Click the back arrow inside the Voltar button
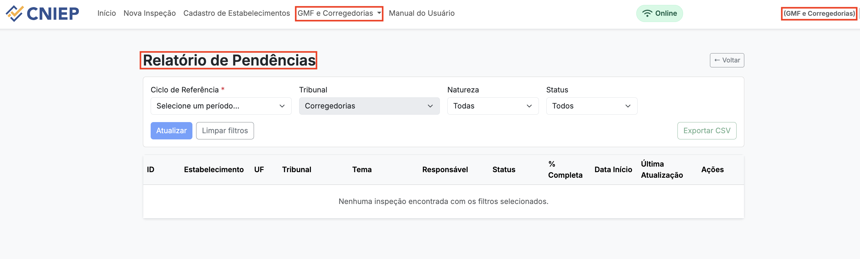 tap(717, 60)
